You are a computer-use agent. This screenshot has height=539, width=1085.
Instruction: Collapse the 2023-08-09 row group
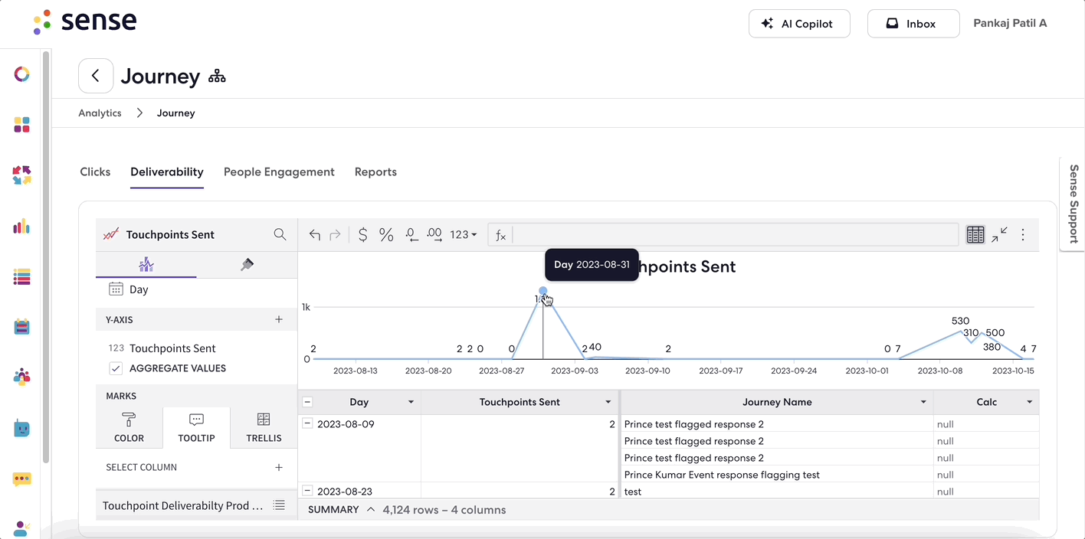[x=307, y=423]
